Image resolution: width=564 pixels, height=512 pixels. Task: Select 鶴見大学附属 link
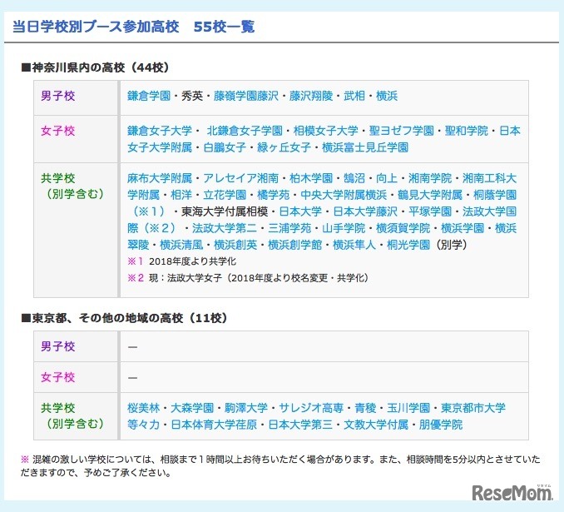coord(430,195)
